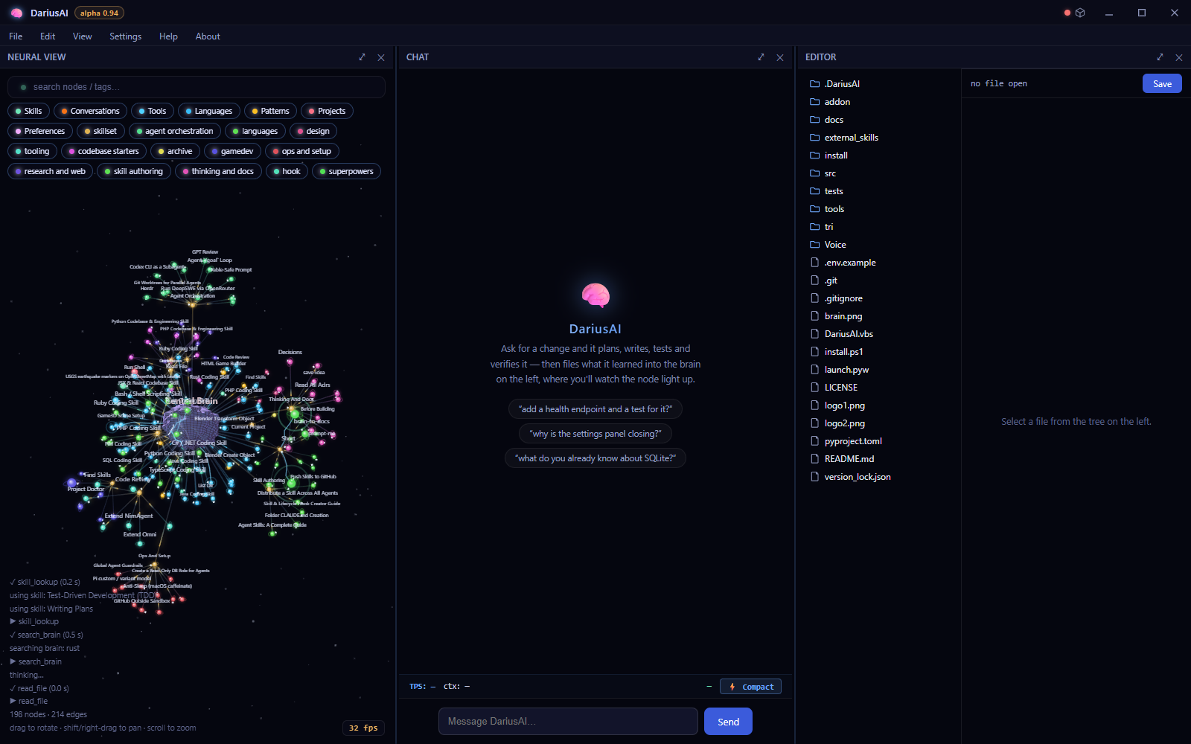Click the brain logo in the chat welcome
Screen dimensions: 1191x744
point(595,295)
